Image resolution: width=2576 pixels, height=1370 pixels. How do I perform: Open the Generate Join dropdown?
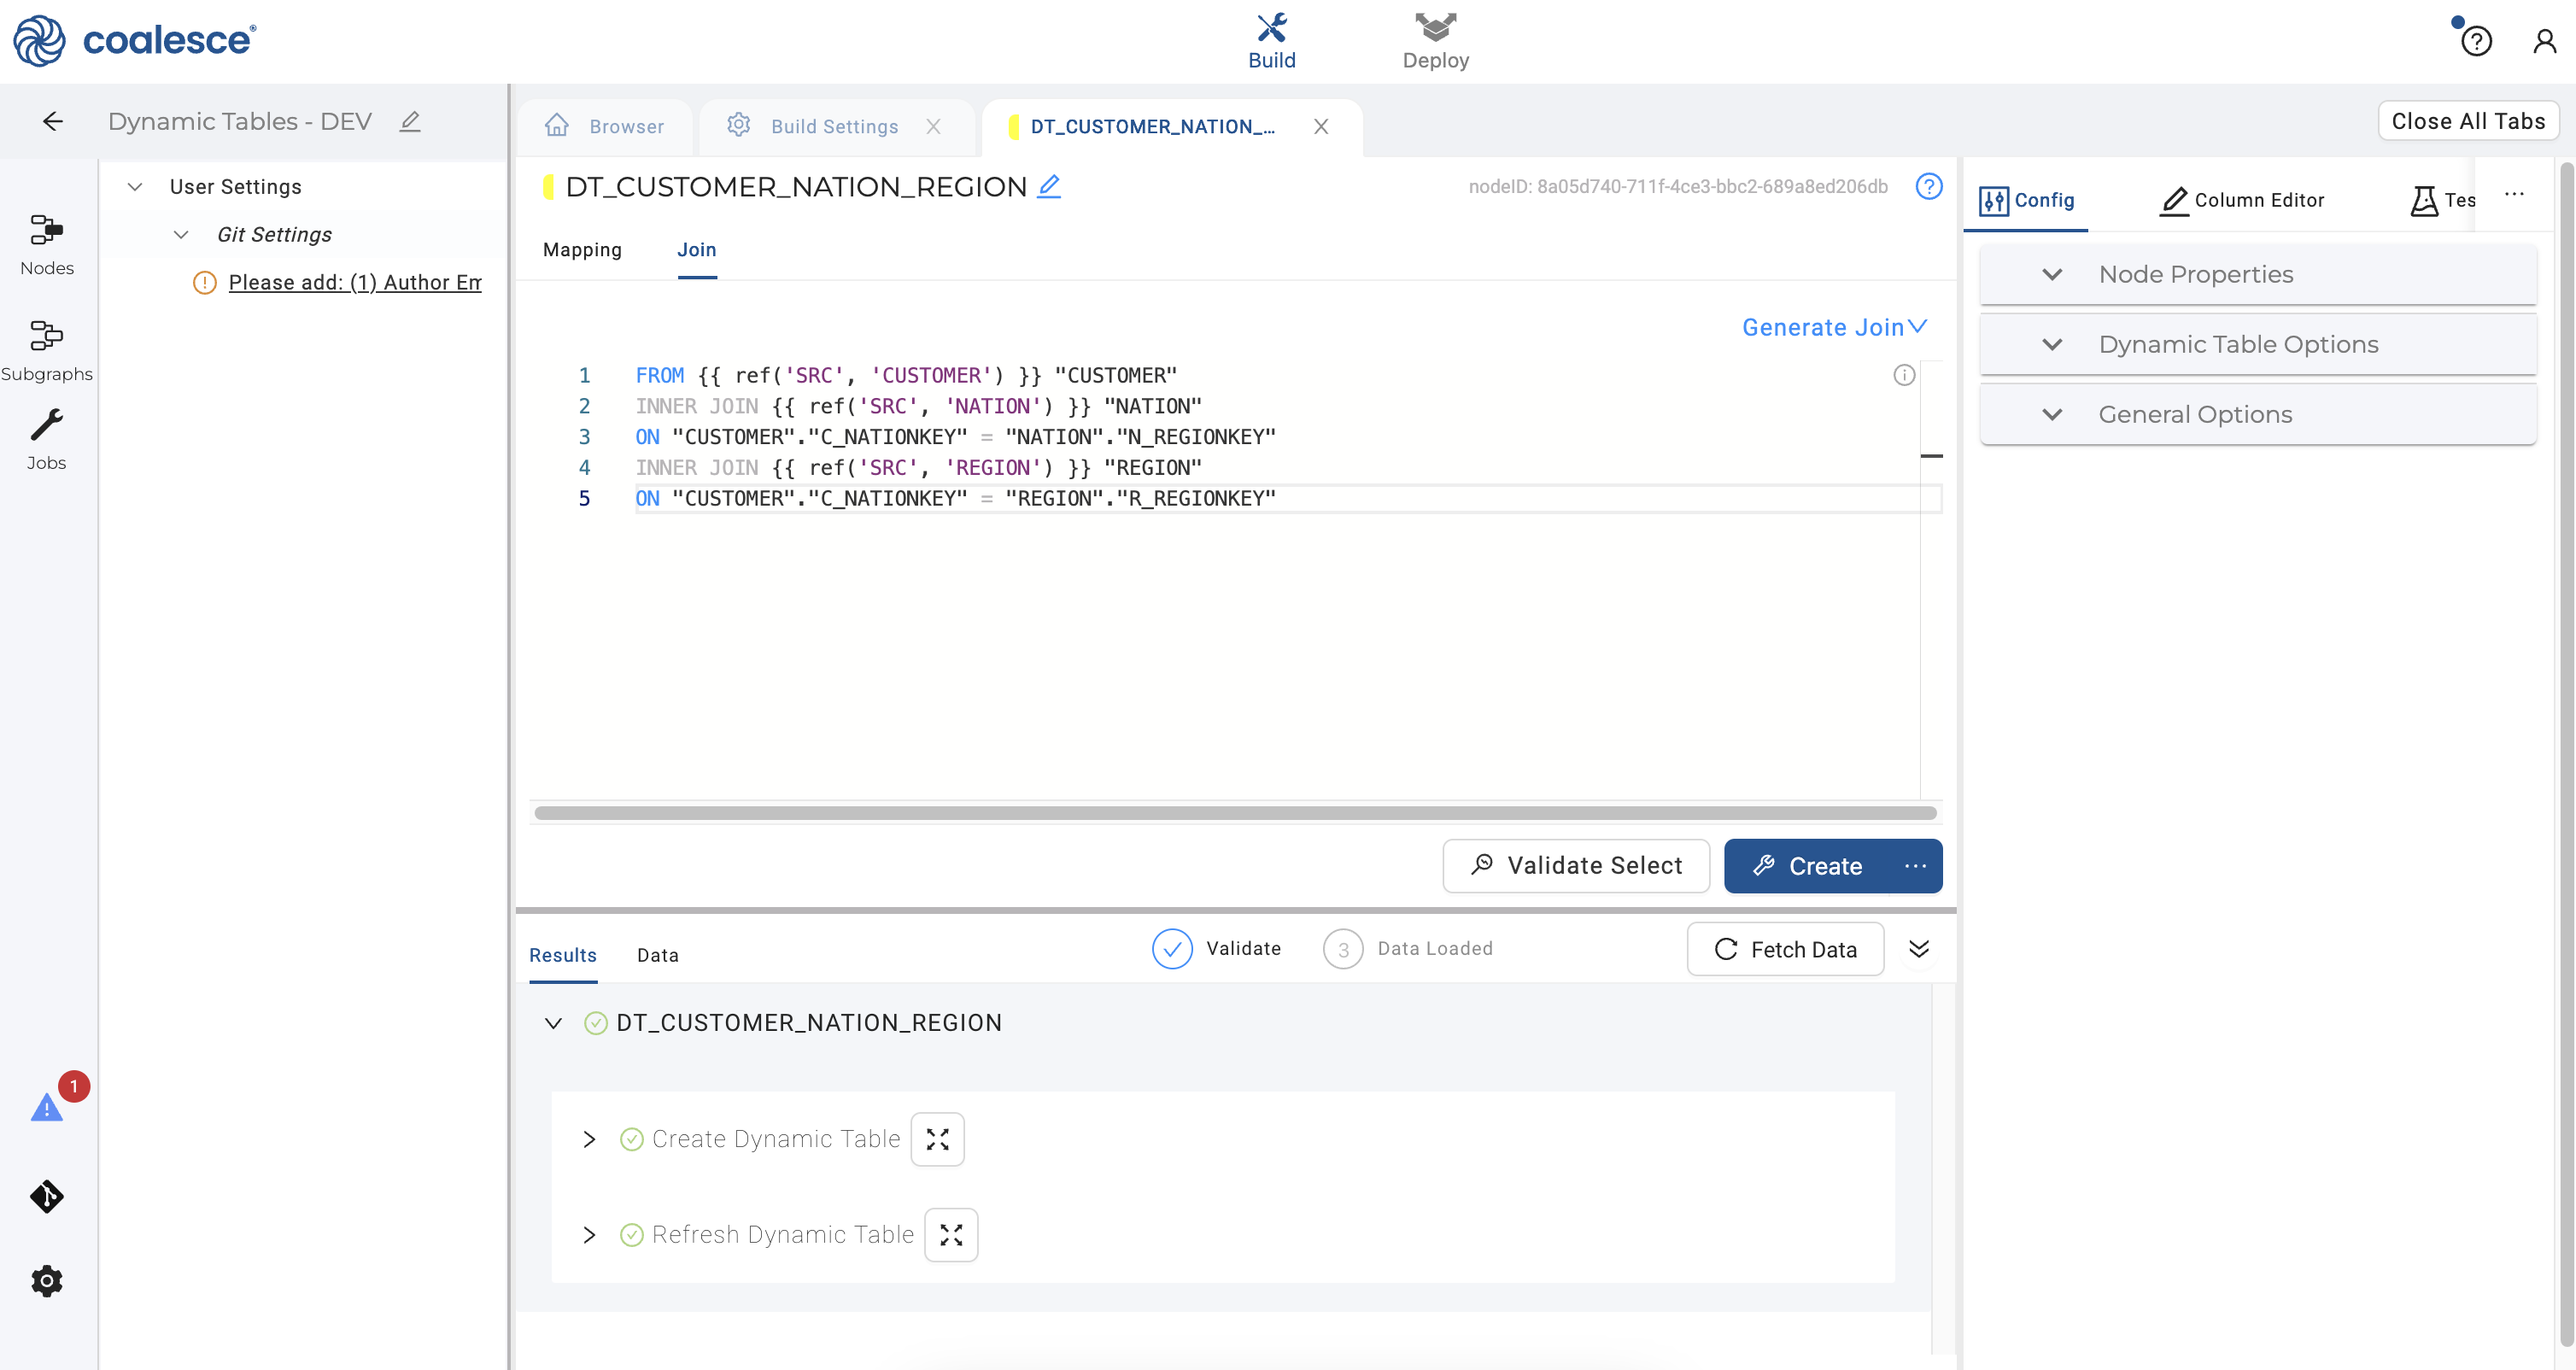tap(1833, 327)
